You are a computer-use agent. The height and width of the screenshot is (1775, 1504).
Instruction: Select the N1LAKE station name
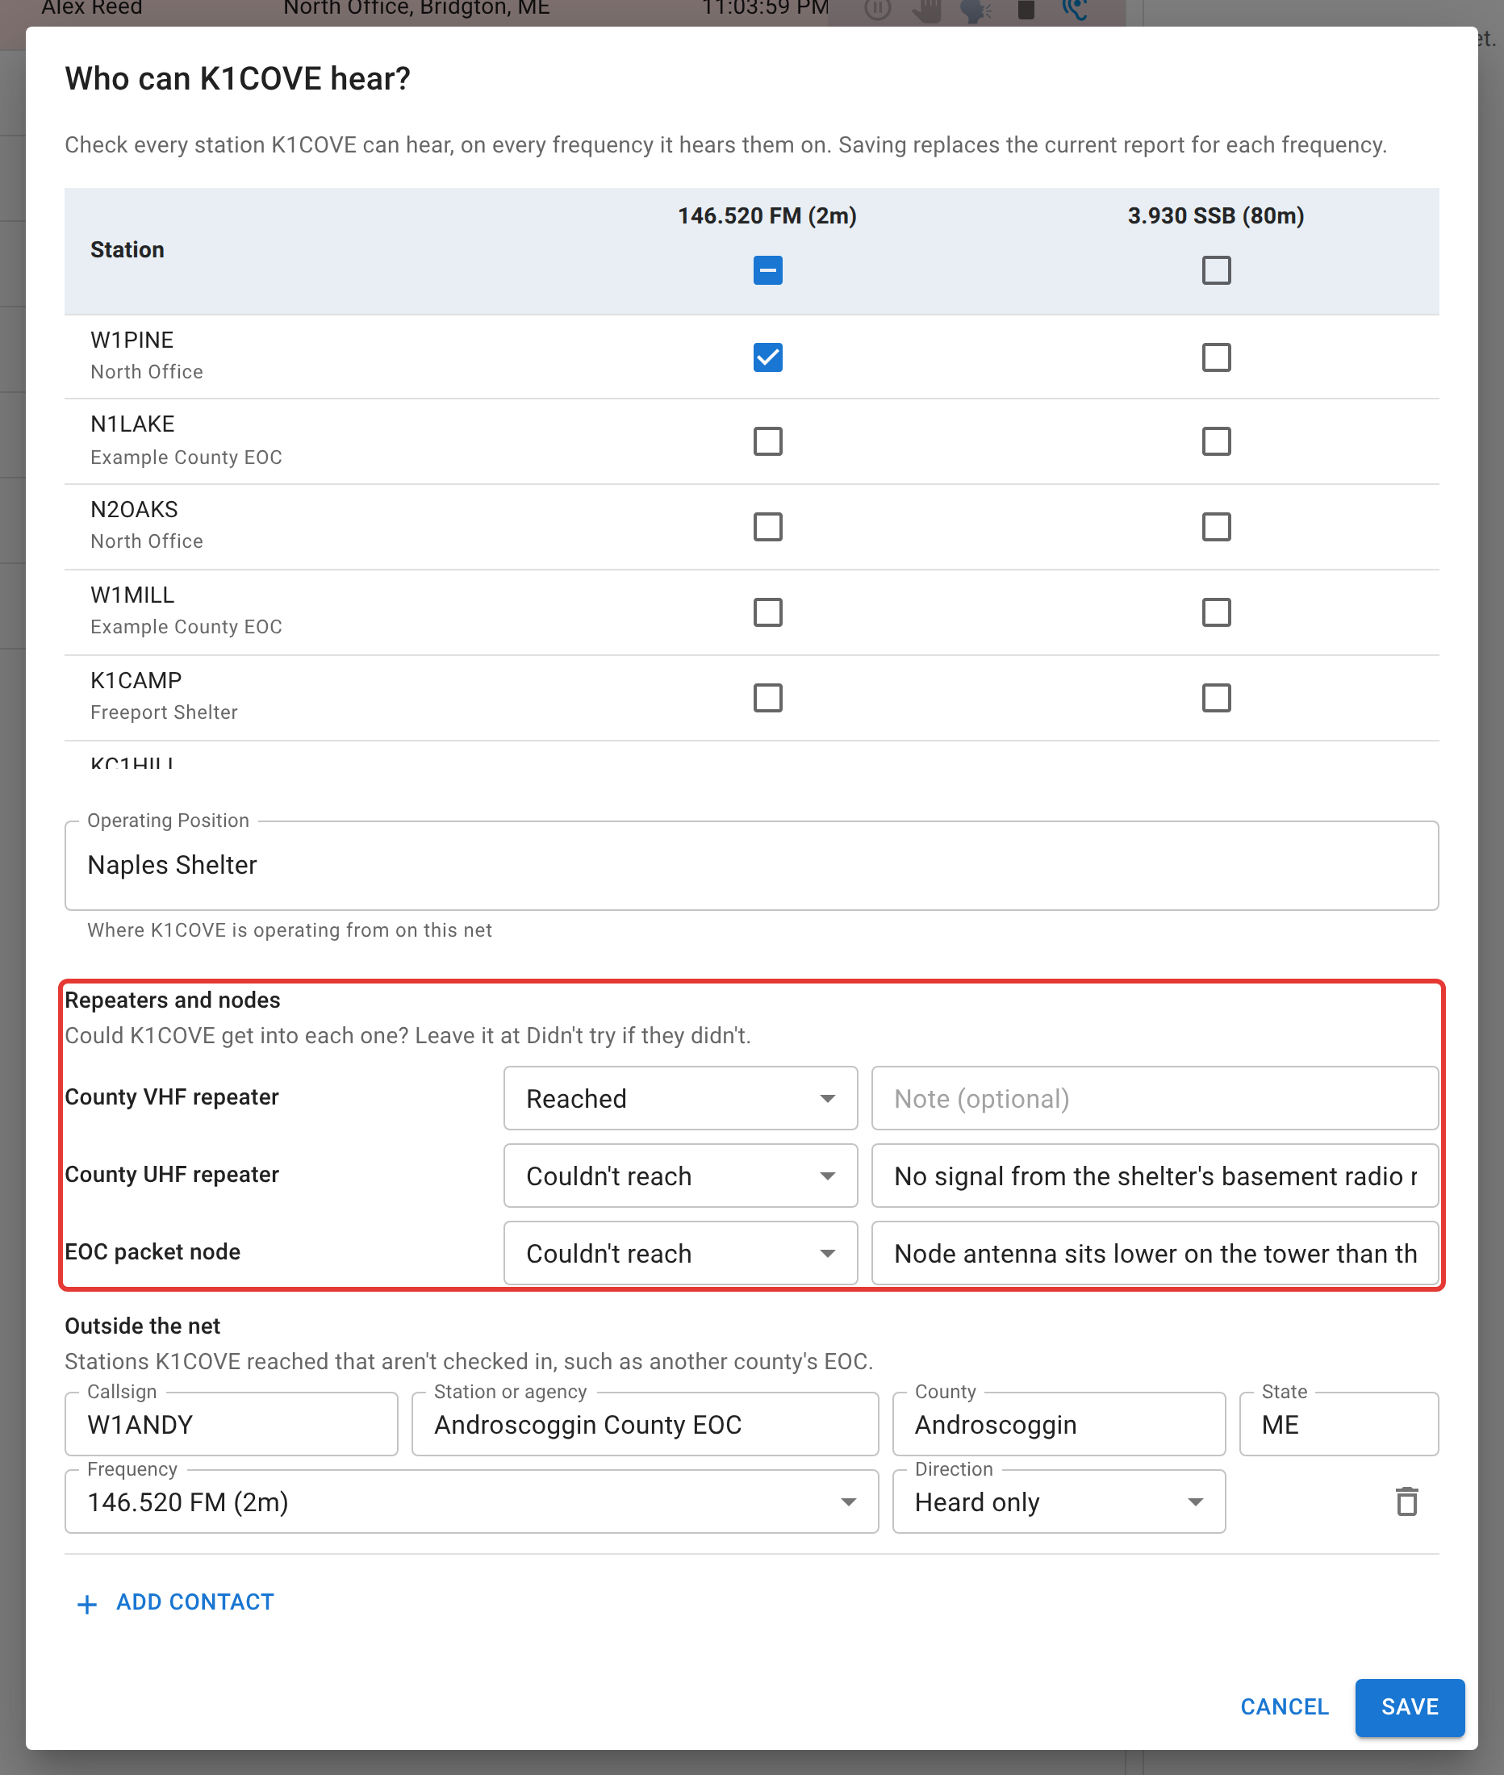coord(132,424)
